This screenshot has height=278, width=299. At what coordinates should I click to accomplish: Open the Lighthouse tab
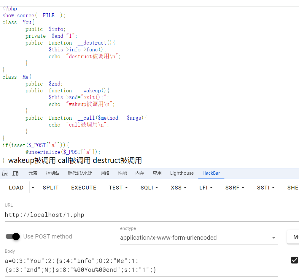coord(182,173)
